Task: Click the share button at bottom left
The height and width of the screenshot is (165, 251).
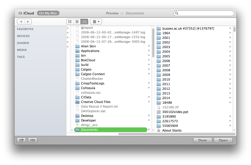Action: pos(21,140)
